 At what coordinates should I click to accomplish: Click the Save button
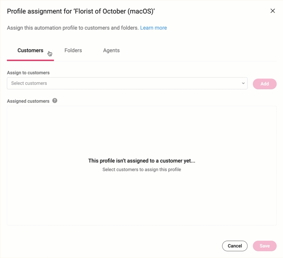[x=264, y=246]
